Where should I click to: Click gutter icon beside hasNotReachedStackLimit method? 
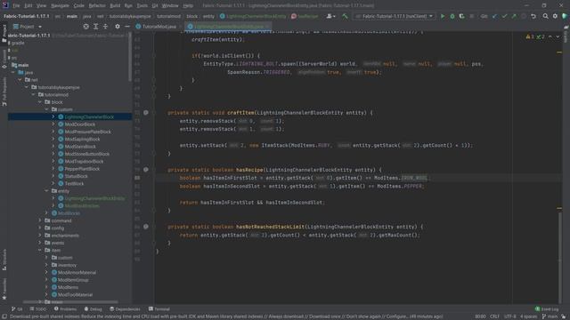(146, 227)
